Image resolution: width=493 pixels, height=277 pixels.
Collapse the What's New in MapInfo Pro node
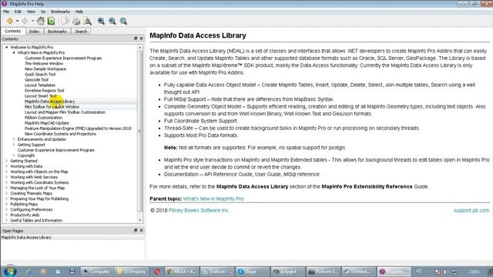14,52
